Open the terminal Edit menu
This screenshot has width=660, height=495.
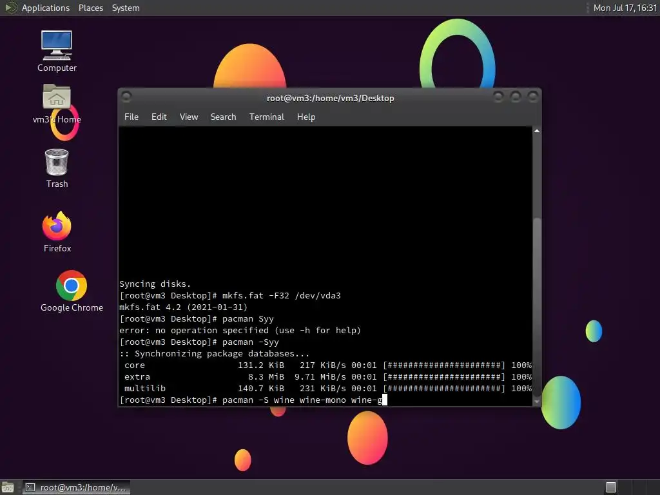tap(159, 117)
